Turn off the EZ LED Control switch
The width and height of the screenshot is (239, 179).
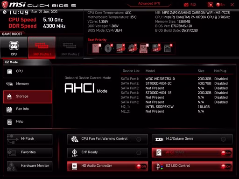point(226,166)
